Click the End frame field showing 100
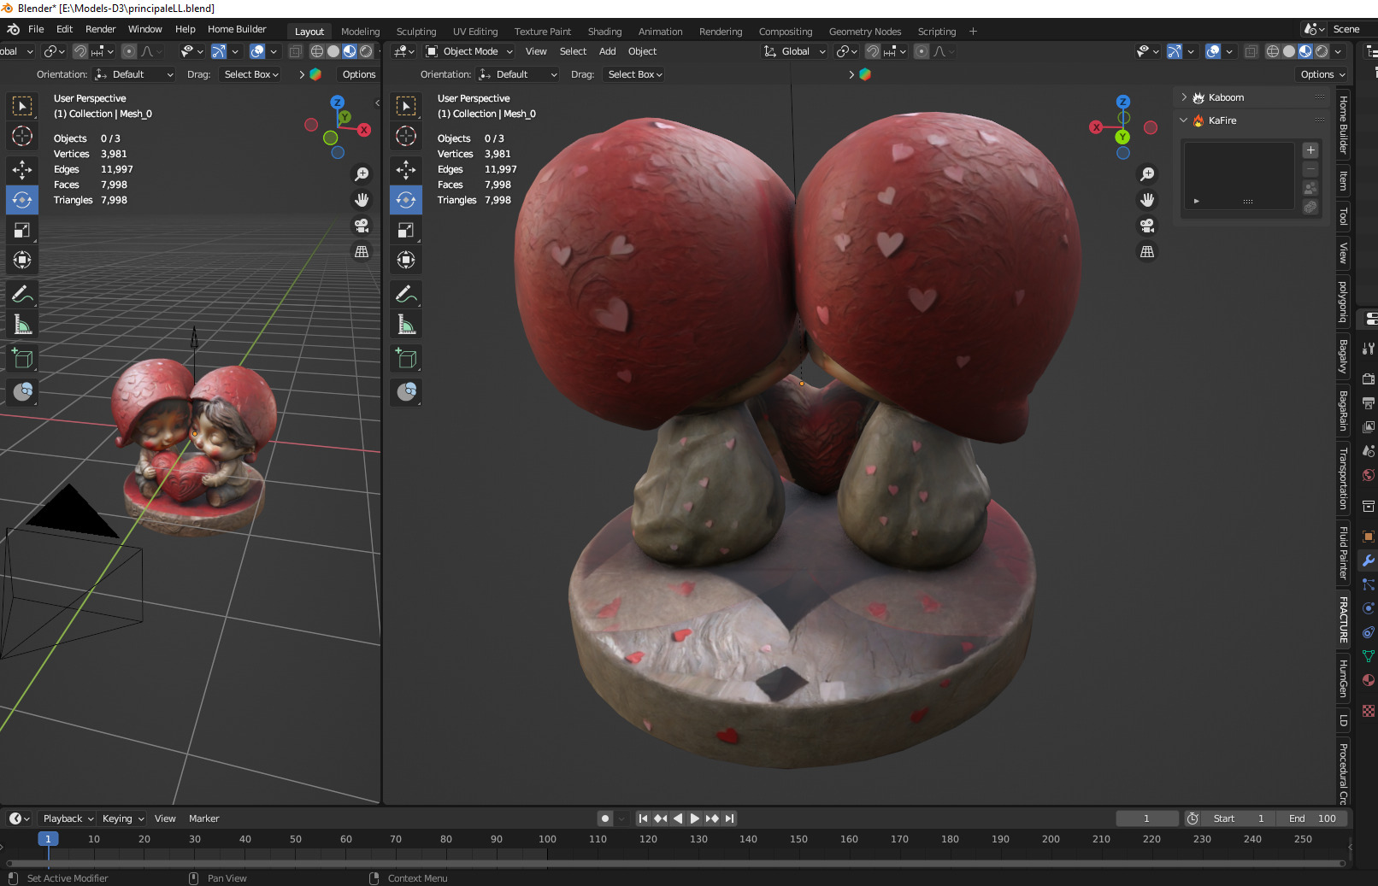Viewport: 1378px width, 886px height. tap(1311, 819)
